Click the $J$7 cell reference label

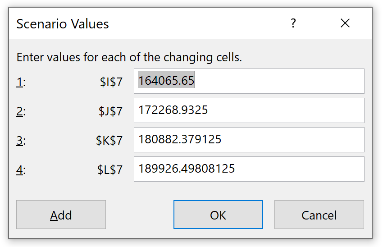click(110, 111)
